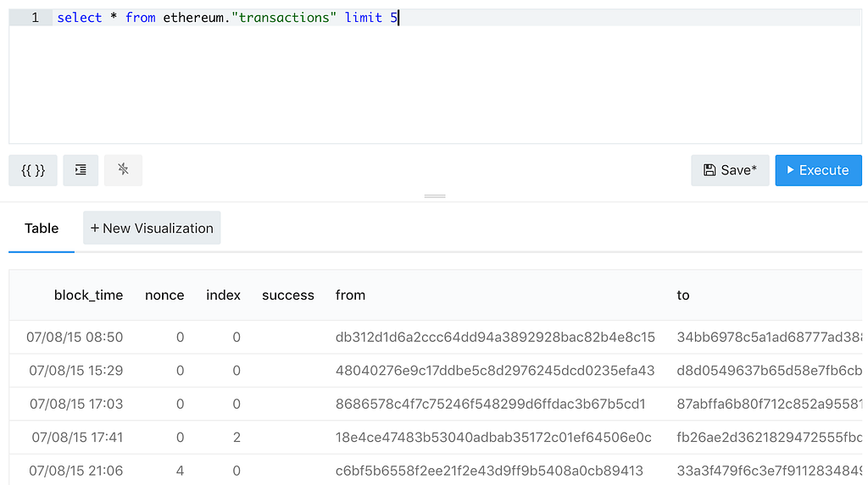Run the query with Execute button
868x485 pixels.
point(818,170)
